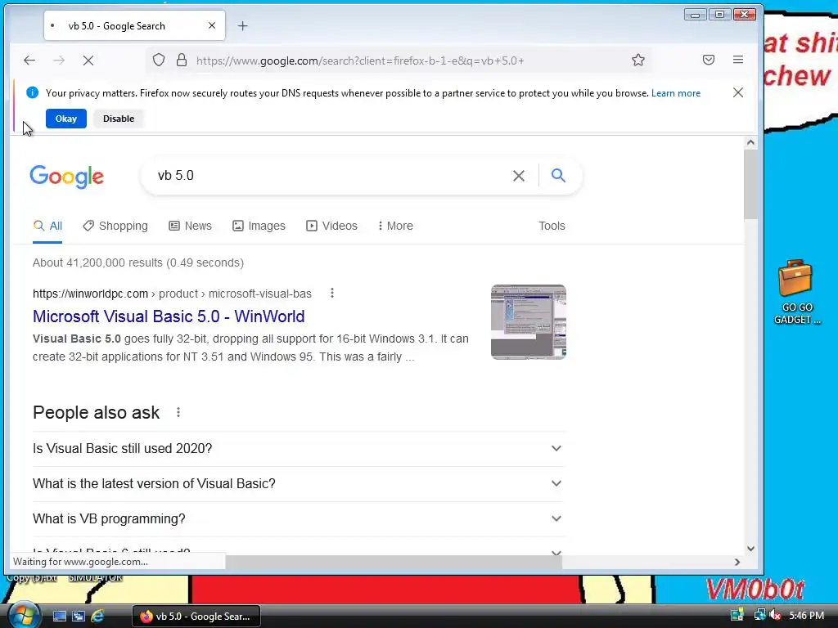The width and height of the screenshot is (838, 628).
Task: Switch to the Images tab
Action: tap(259, 226)
